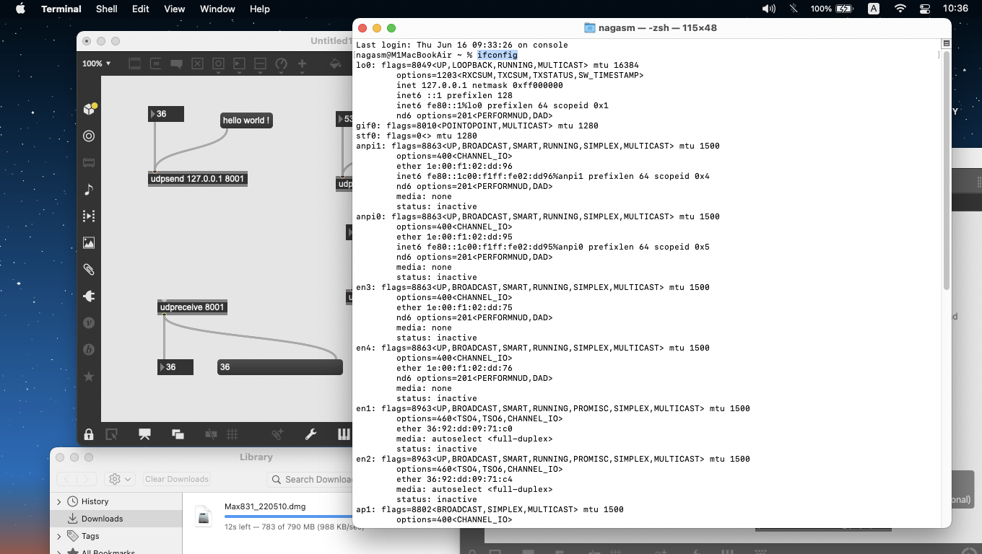Open the paperclip Snippets browser in Max sidebar

tap(89, 269)
